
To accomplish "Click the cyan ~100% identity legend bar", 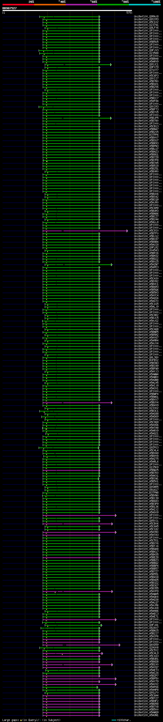I will (x=145, y=5).
